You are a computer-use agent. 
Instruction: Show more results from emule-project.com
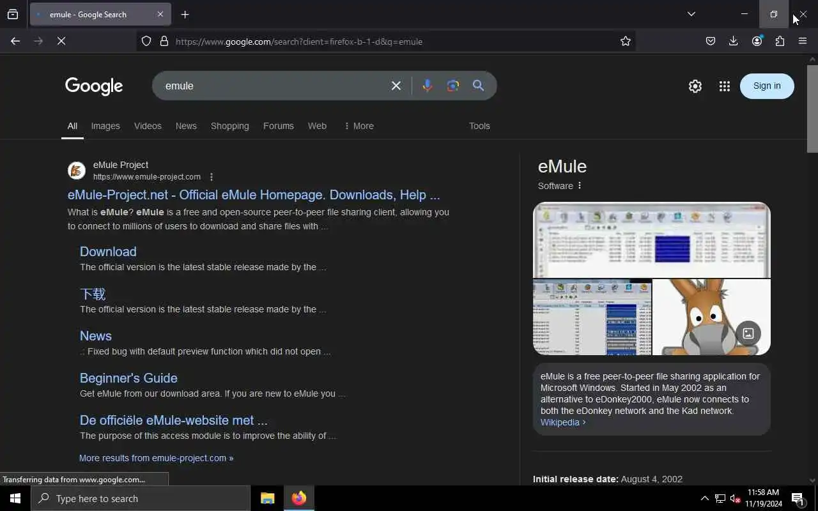click(x=156, y=458)
